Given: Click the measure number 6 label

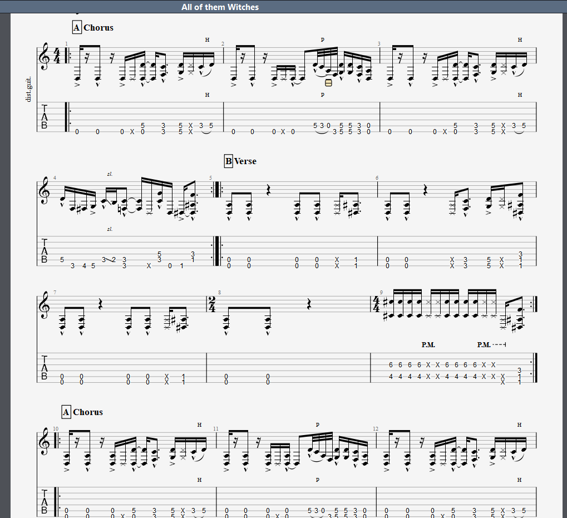Looking at the screenshot, I should pos(377,178).
